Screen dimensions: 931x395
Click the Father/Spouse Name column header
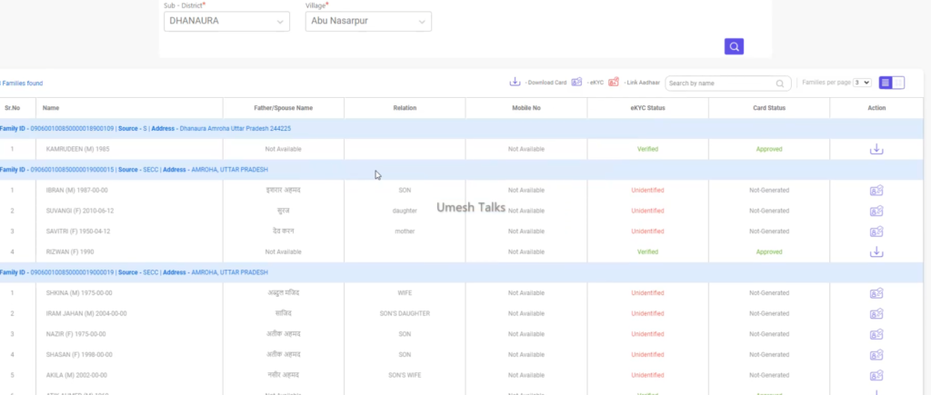point(284,108)
